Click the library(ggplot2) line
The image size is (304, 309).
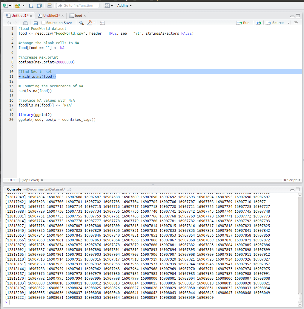point(35,115)
